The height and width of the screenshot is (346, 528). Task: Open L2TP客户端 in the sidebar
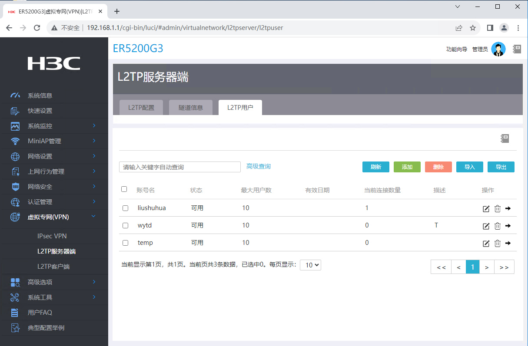click(53, 267)
